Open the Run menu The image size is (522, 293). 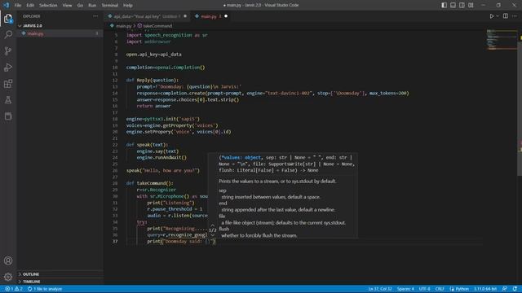(x=92, y=5)
